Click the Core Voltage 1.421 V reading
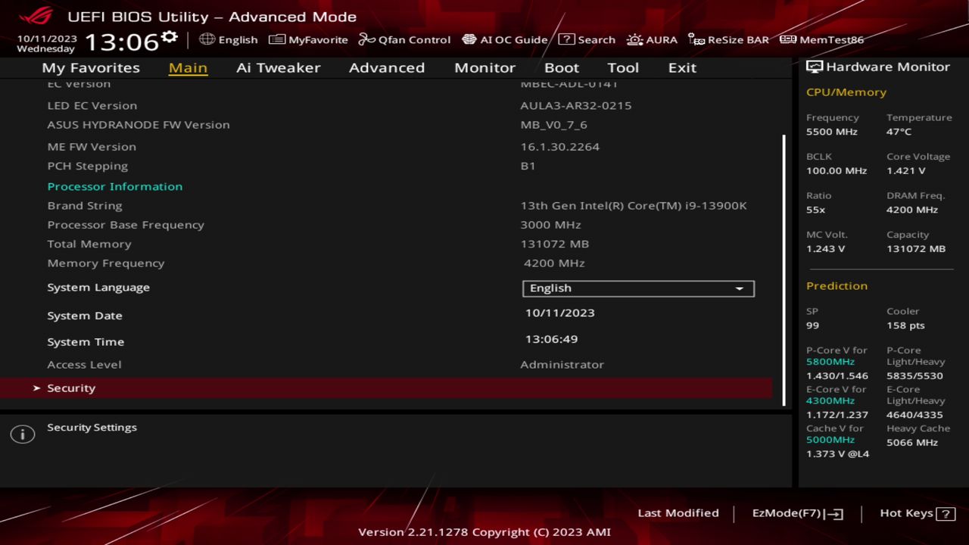Image resolution: width=969 pixels, height=545 pixels. (906, 171)
